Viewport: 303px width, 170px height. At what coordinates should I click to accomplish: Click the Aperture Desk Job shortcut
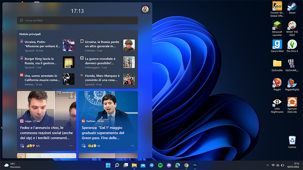(x=292, y=102)
